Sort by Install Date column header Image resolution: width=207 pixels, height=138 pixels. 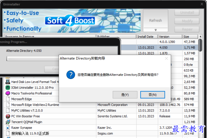147,36
